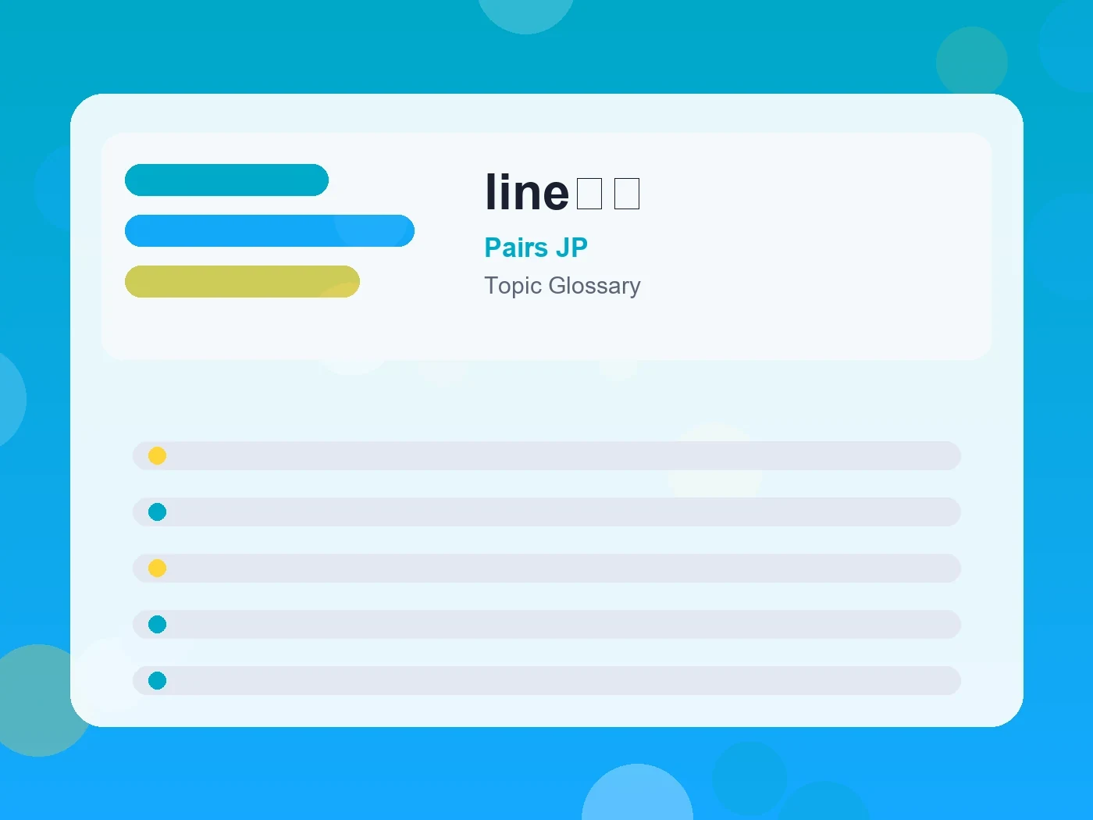Screen dimensions: 1093x820
Task: Click the second placeholder box after line
Action: (627, 194)
